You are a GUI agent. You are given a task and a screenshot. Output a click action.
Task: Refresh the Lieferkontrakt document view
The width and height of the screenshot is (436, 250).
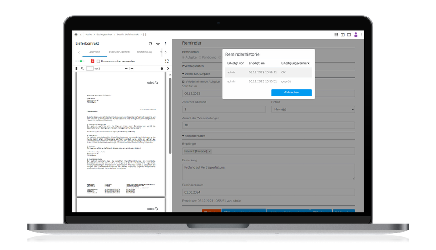point(150,44)
